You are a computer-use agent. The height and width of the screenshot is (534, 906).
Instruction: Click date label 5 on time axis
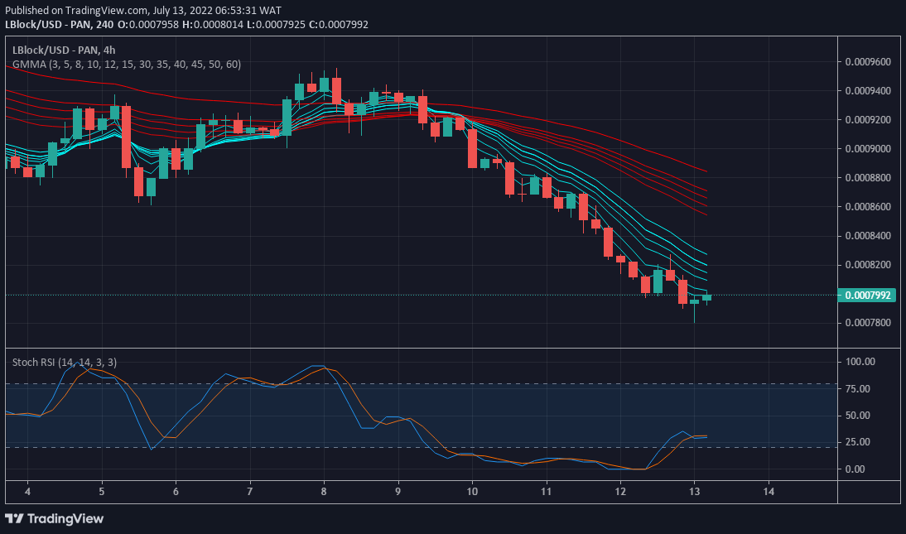pos(102,491)
